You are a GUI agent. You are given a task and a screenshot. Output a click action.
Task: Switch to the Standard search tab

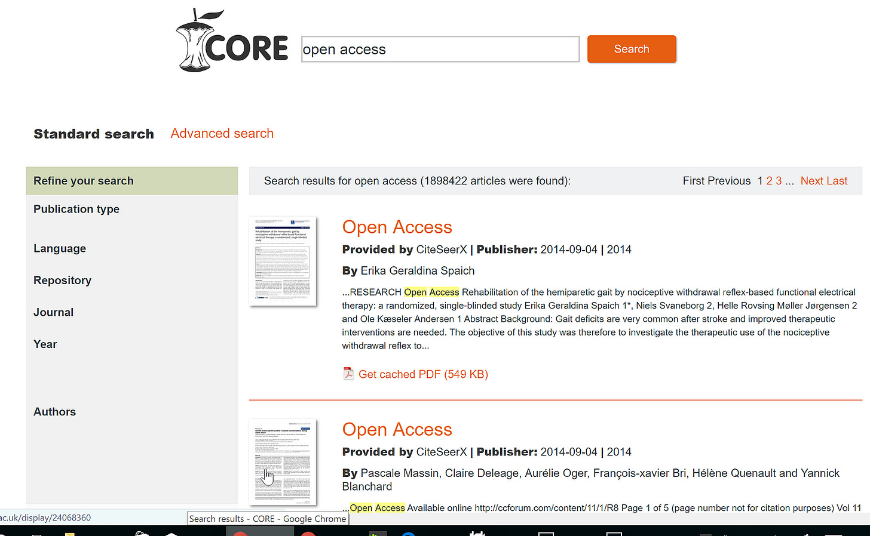[x=94, y=134]
